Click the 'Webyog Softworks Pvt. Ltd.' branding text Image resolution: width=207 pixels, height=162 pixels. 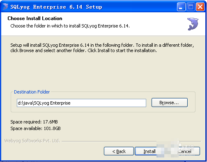32,141
